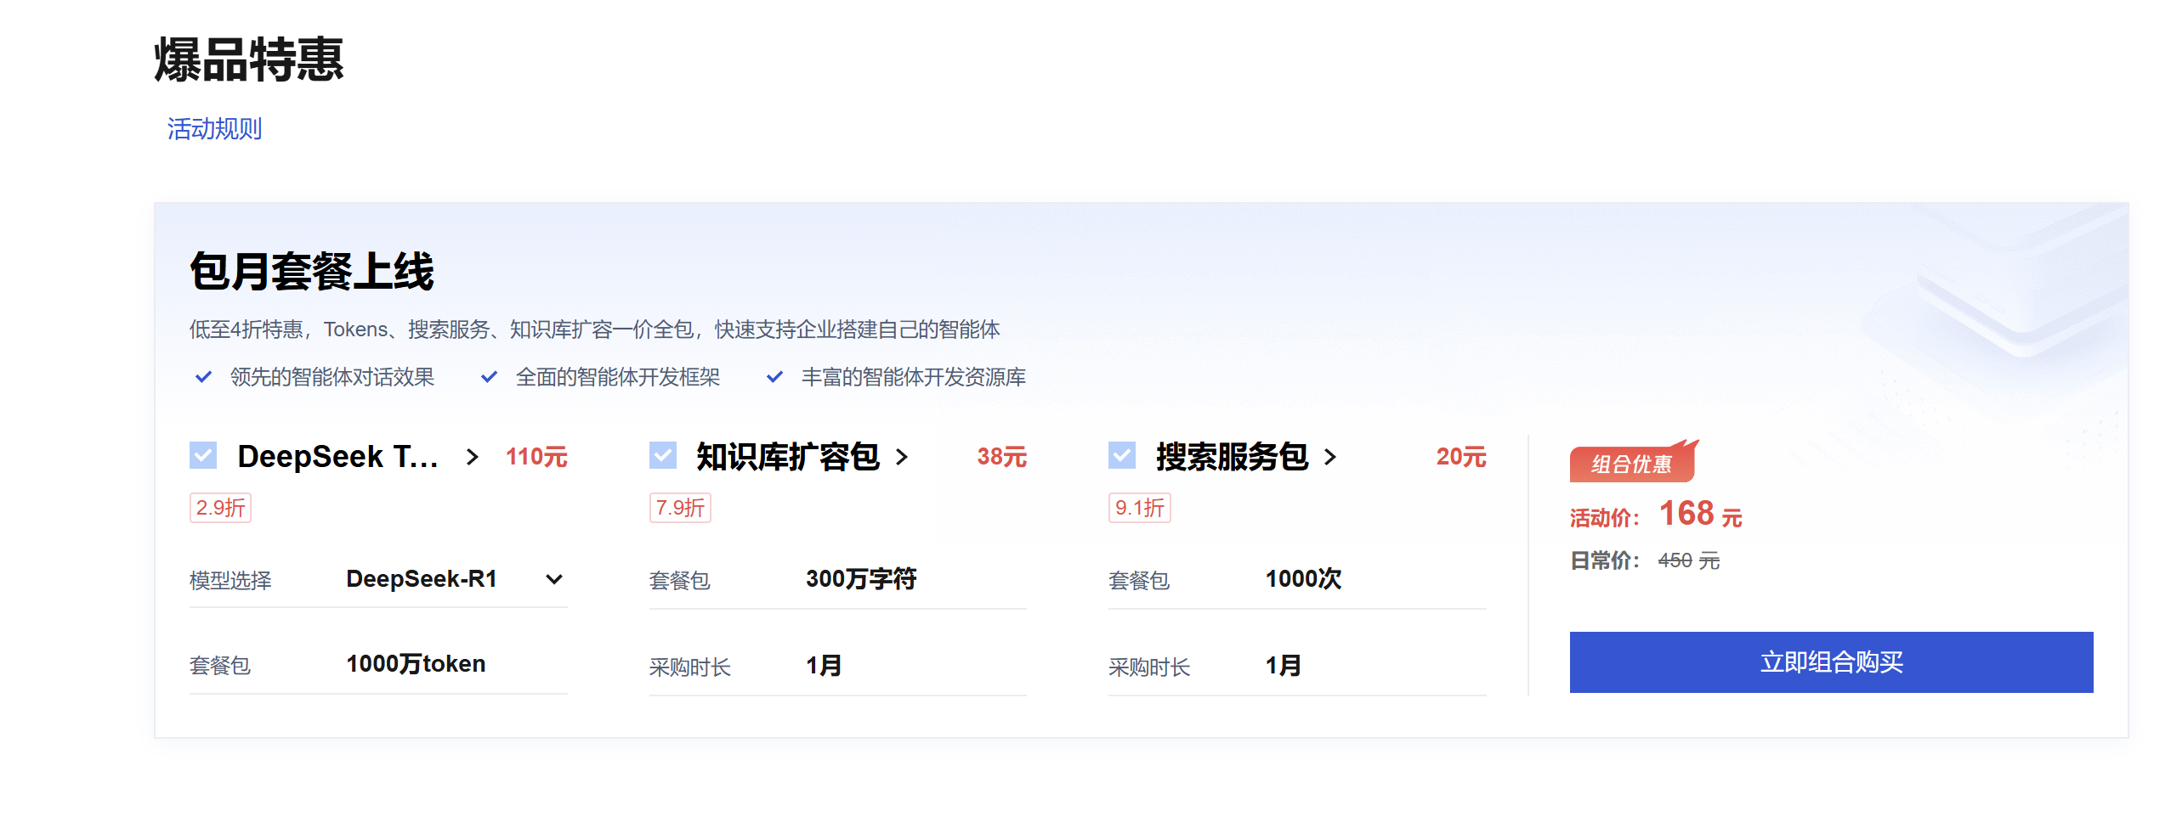Screen dimensions: 2171x822
Task: Click the 低至4折特惠 description line
Action: (x=594, y=329)
